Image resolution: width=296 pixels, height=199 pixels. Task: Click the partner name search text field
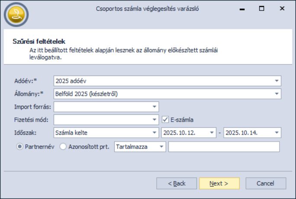click(x=224, y=147)
